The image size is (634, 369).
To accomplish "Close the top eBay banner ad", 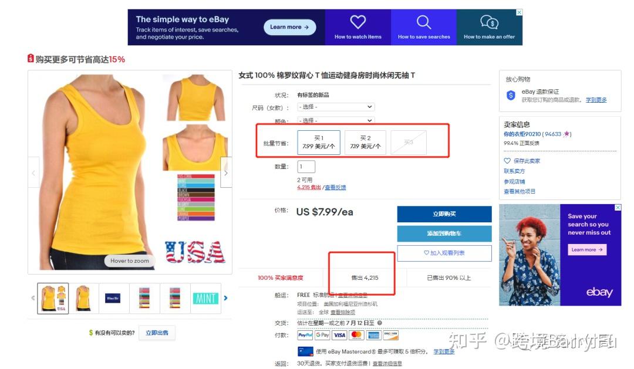I will [519, 12].
